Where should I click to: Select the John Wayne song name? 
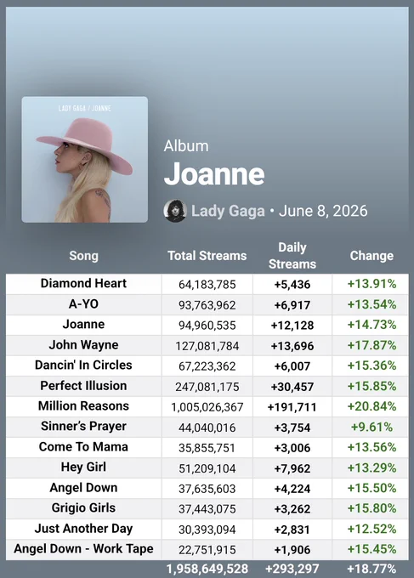click(x=83, y=345)
